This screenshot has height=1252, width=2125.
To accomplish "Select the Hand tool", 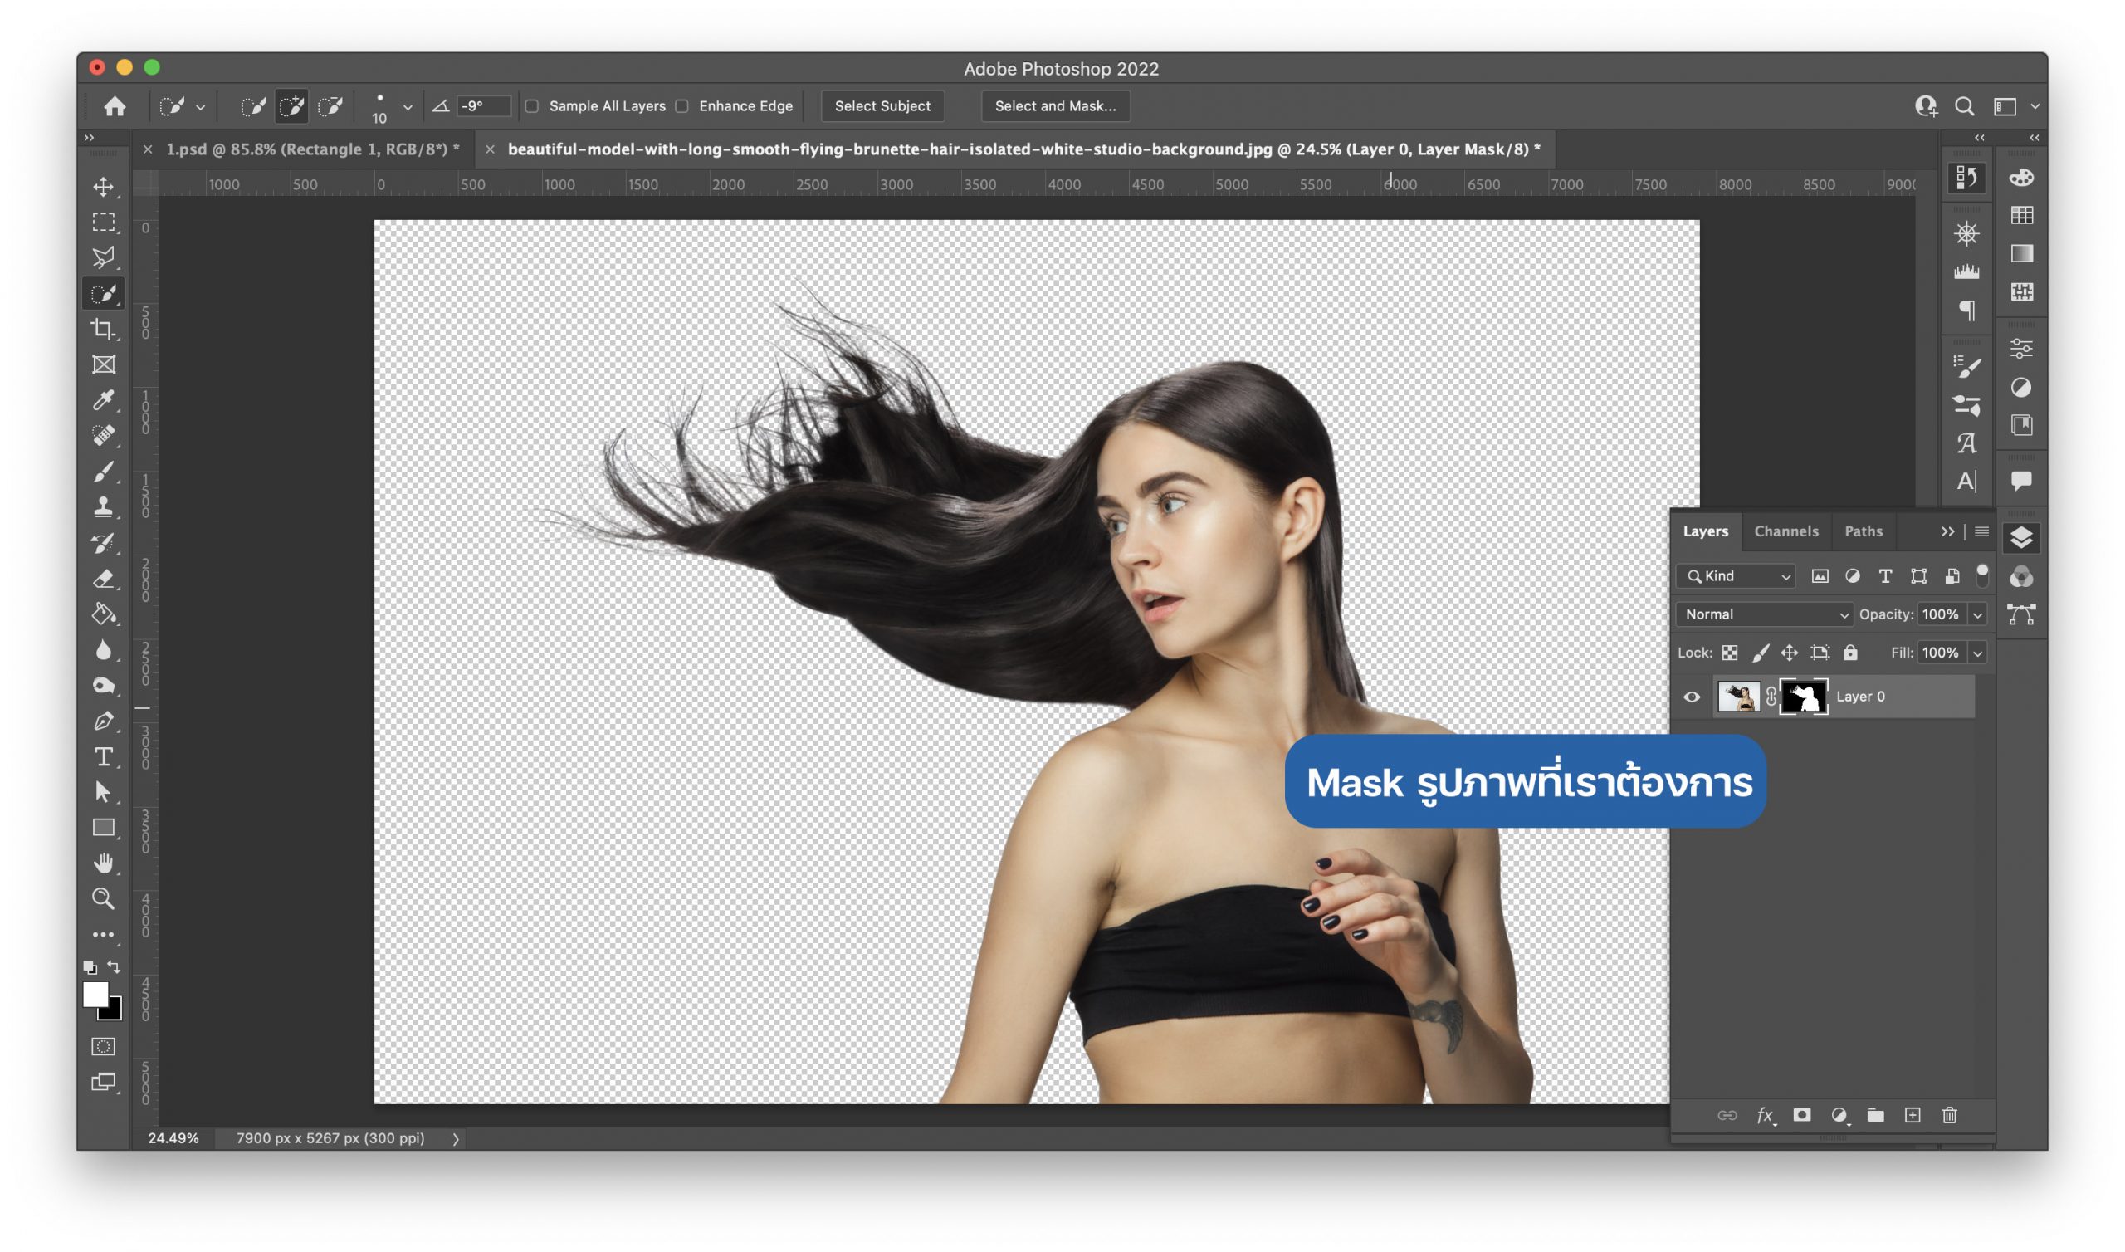I will (103, 863).
